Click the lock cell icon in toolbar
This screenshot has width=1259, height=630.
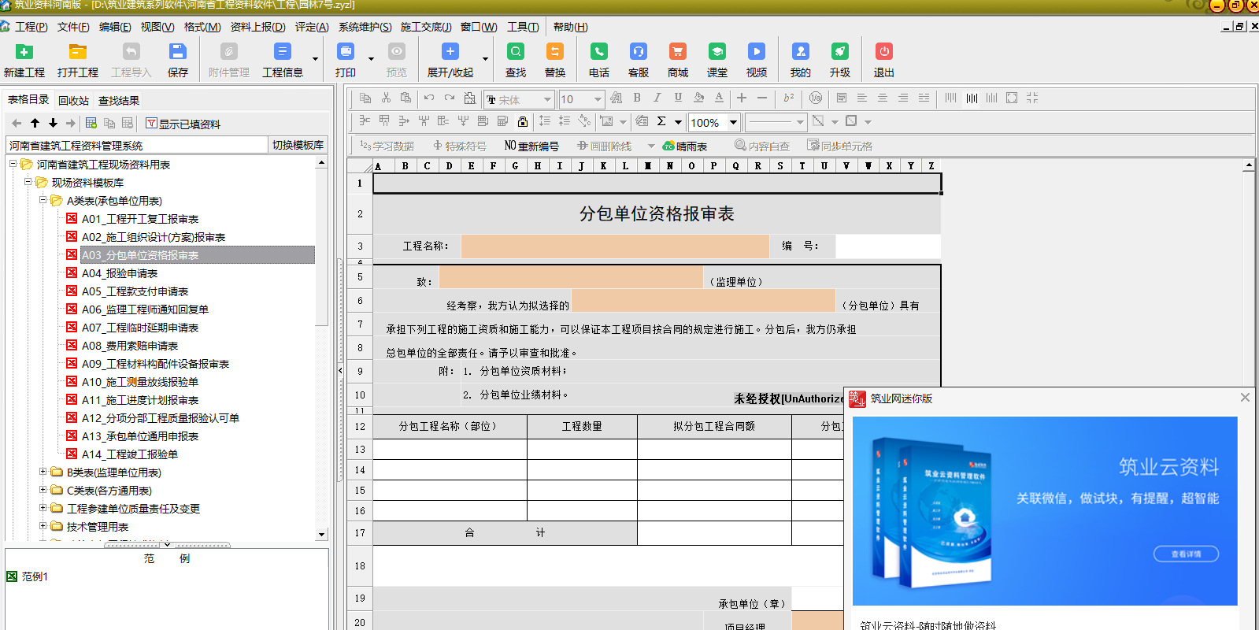[523, 121]
